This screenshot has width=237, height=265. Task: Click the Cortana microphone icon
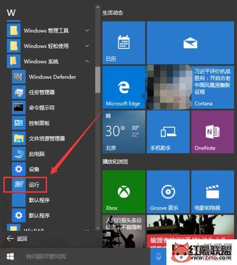click(x=158, y=256)
